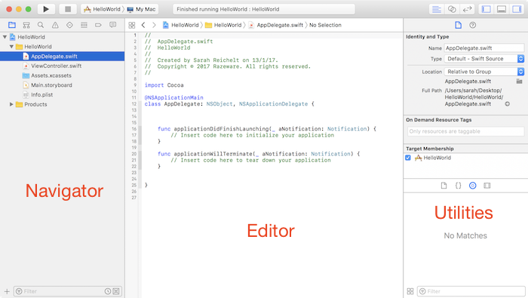The width and height of the screenshot is (528, 298).
Task: Show the Object library
Action: (473, 186)
